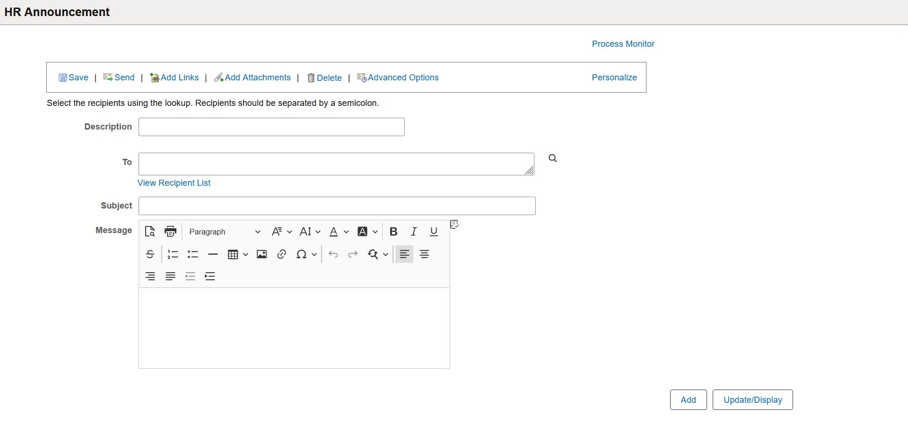The width and height of the screenshot is (908, 434).
Task: Open the find and replace dropdown
Action: (x=378, y=254)
